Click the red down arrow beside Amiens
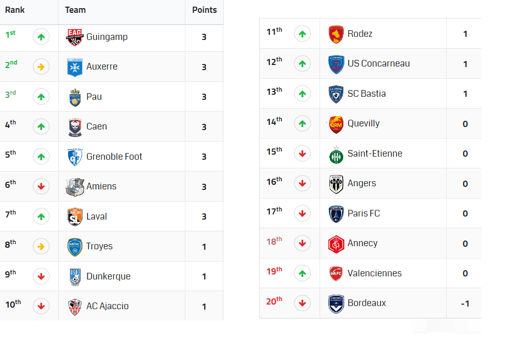The width and height of the screenshot is (506, 346). tap(41, 186)
